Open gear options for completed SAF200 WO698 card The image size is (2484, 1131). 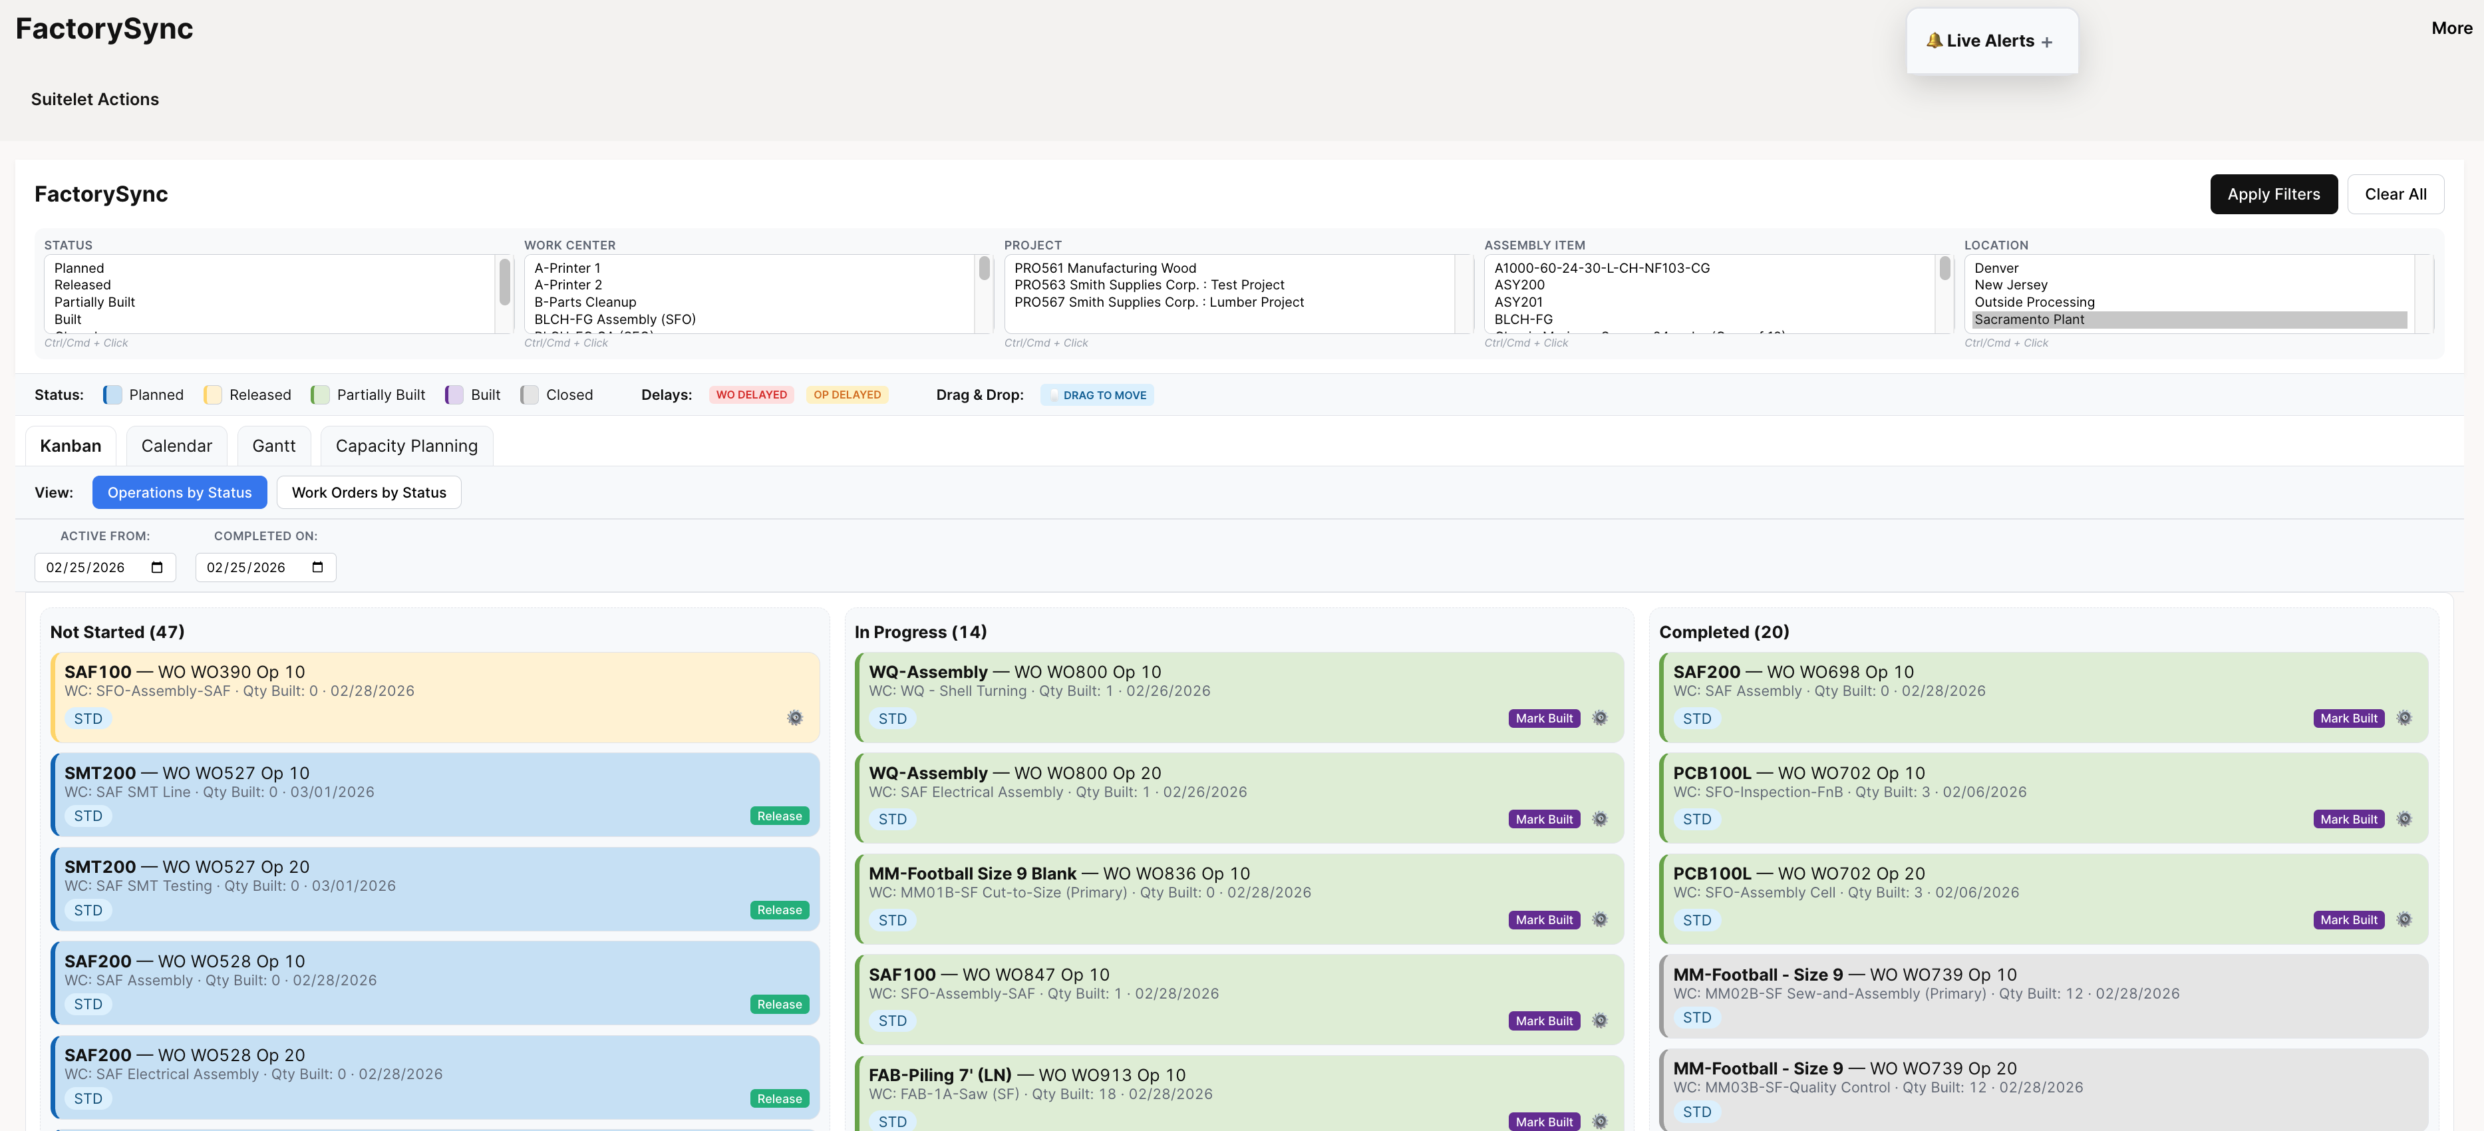click(2404, 717)
